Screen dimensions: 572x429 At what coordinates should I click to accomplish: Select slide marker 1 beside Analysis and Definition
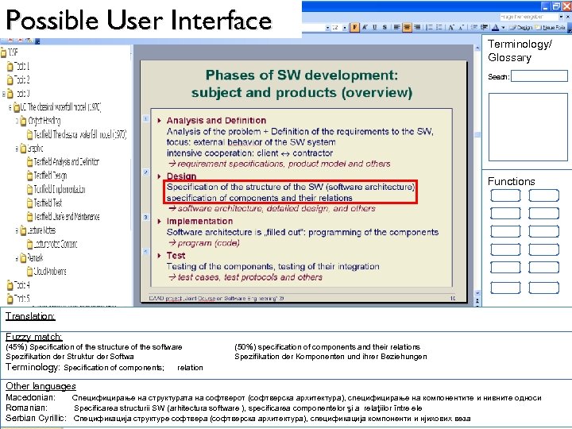[145, 118]
